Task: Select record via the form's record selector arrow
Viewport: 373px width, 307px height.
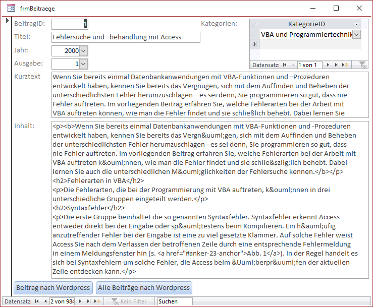Action: pyautogui.click(x=8, y=21)
